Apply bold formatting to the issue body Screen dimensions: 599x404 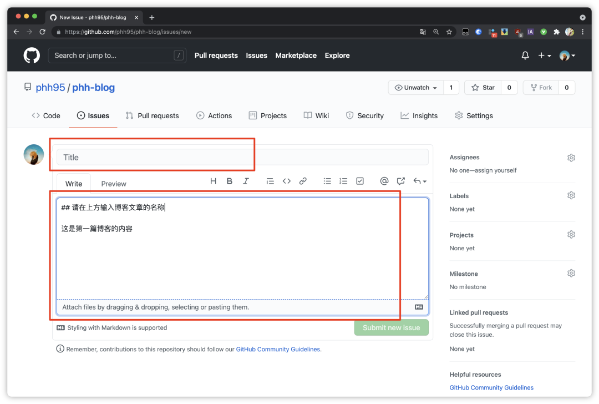pos(230,181)
